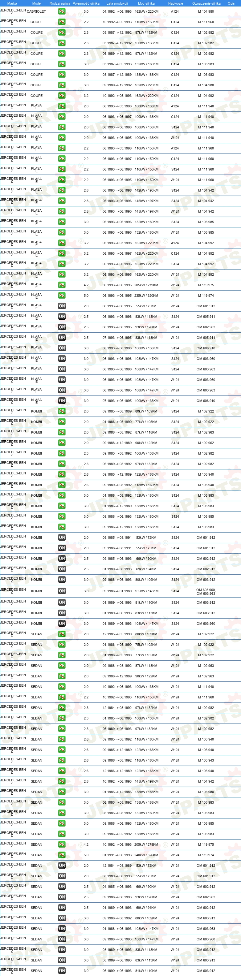The image size is (241, 976).
Task: Select the petrol icon in SEDAN M 103.943 row
Action: point(62,760)
